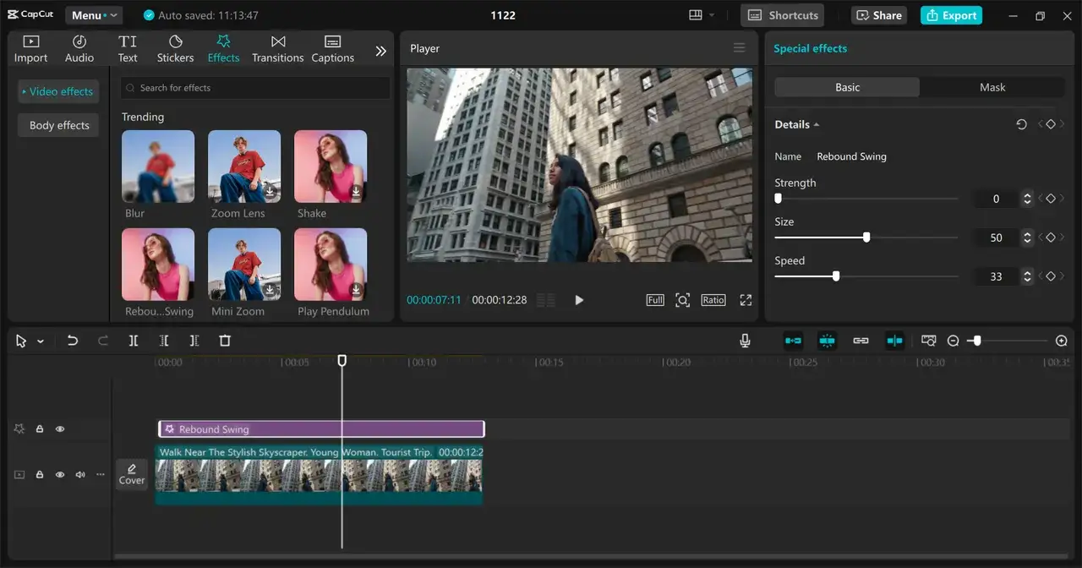Reset effect details with the reset icon

tap(1021, 124)
